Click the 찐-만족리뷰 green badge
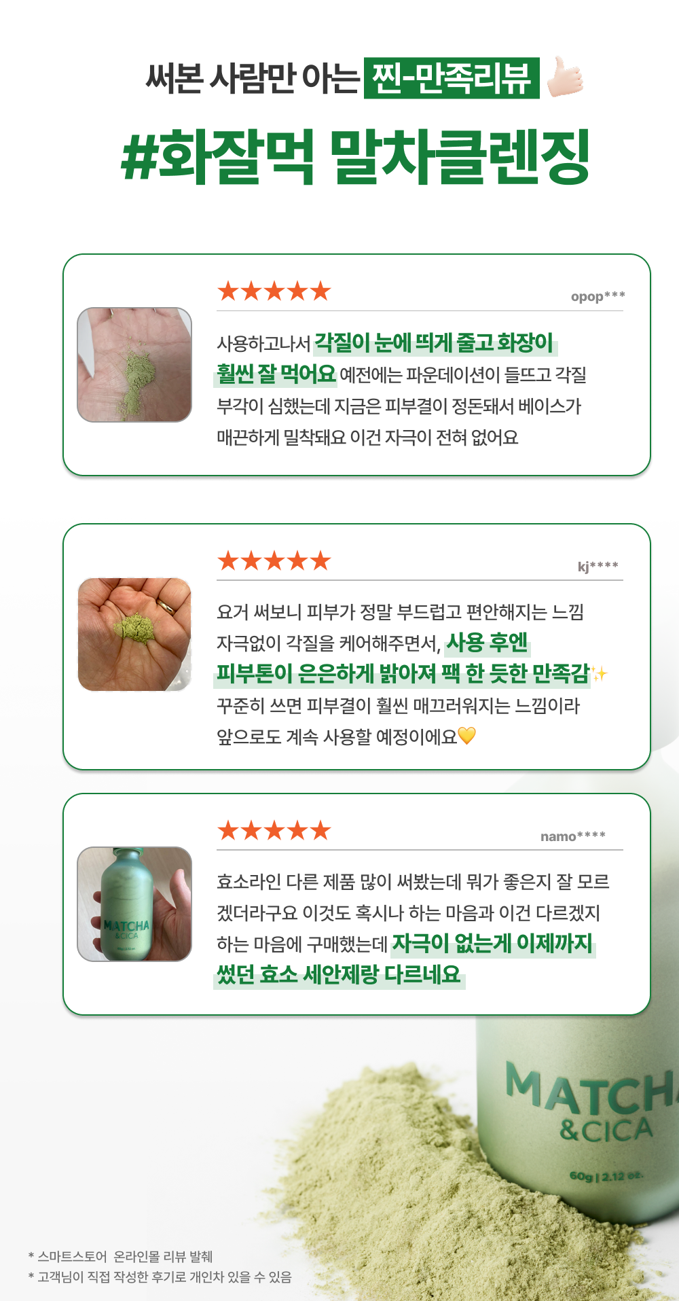679x1301 pixels. [452, 78]
